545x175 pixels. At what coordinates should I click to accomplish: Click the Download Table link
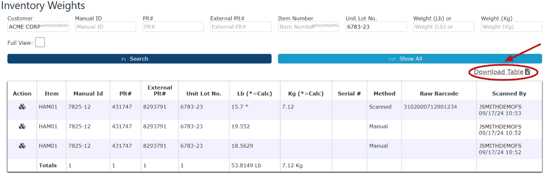tap(499, 72)
